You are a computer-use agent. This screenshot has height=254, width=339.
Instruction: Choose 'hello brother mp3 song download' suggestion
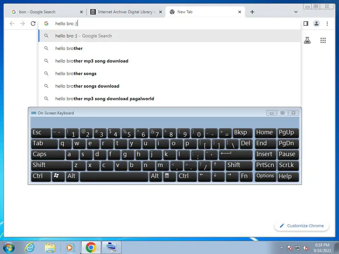click(x=170, y=61)
